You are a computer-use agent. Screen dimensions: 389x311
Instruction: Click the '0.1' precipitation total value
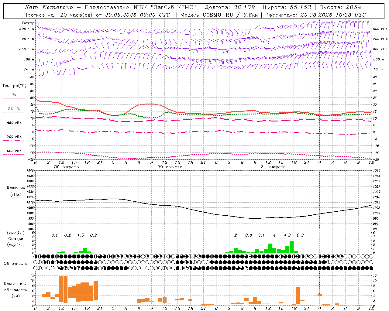point(54,235)
